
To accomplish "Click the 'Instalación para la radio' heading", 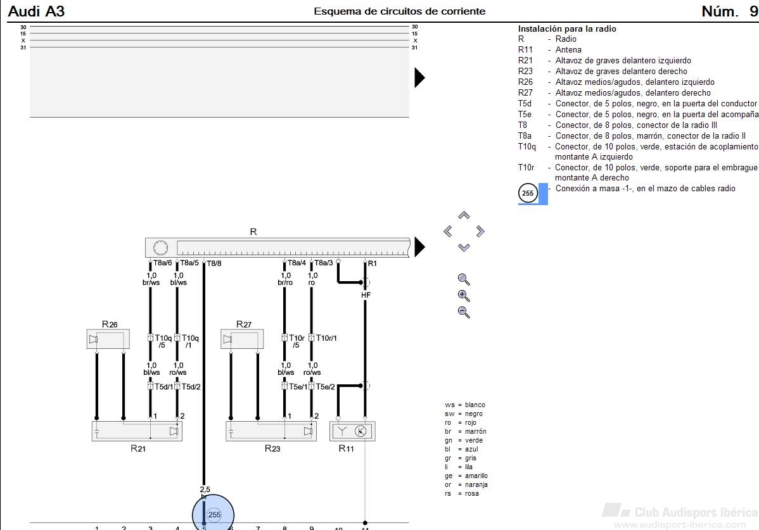I will (567, 28).
